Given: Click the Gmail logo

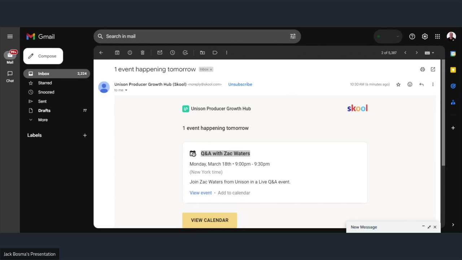Looking at the screenshot, I should point(40,36).
